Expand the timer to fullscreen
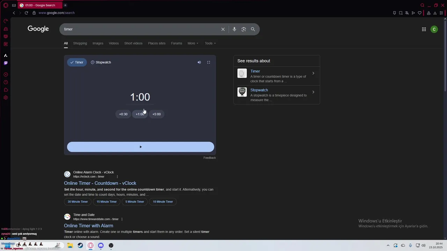The height and width of the screenshot is (251, 447). (208, 62)
